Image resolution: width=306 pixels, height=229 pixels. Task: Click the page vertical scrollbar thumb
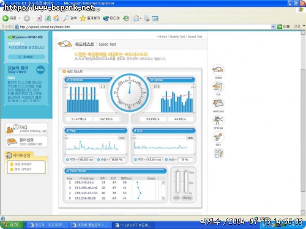[x=303, y=130]
